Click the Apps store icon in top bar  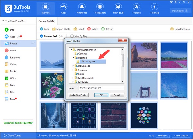click(64, 6)
